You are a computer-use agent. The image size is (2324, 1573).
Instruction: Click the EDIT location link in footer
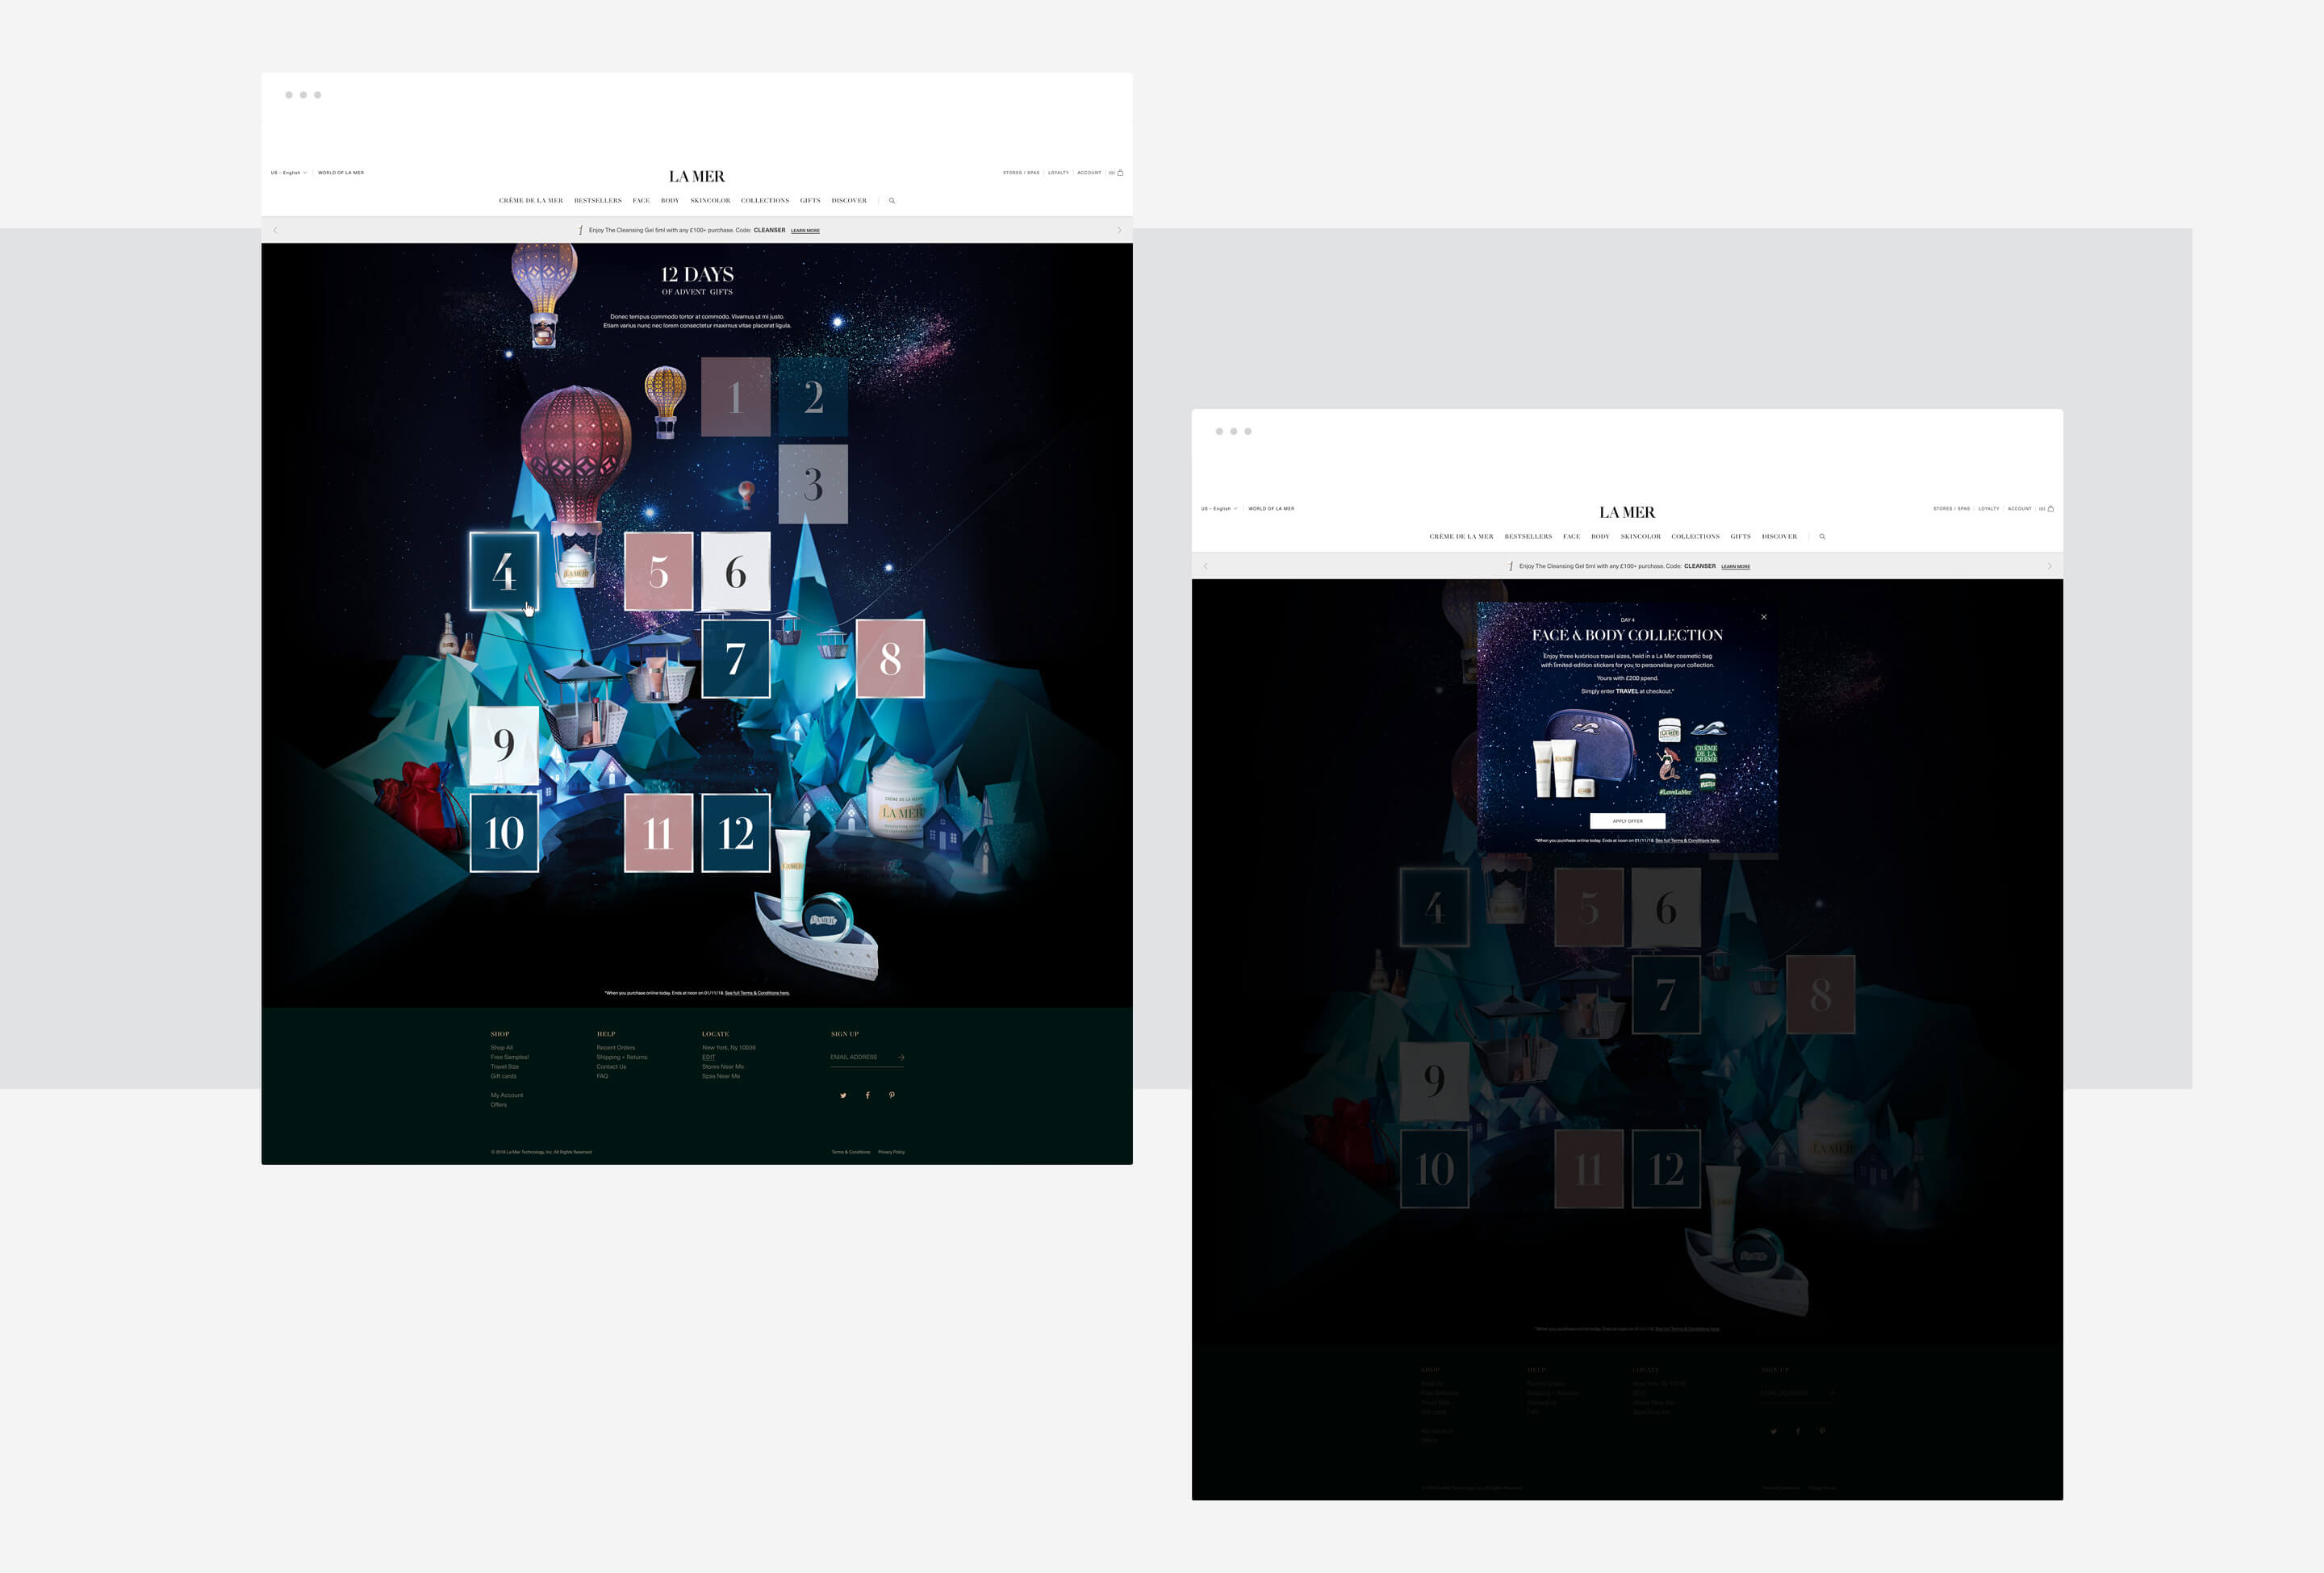(708, 1058)
